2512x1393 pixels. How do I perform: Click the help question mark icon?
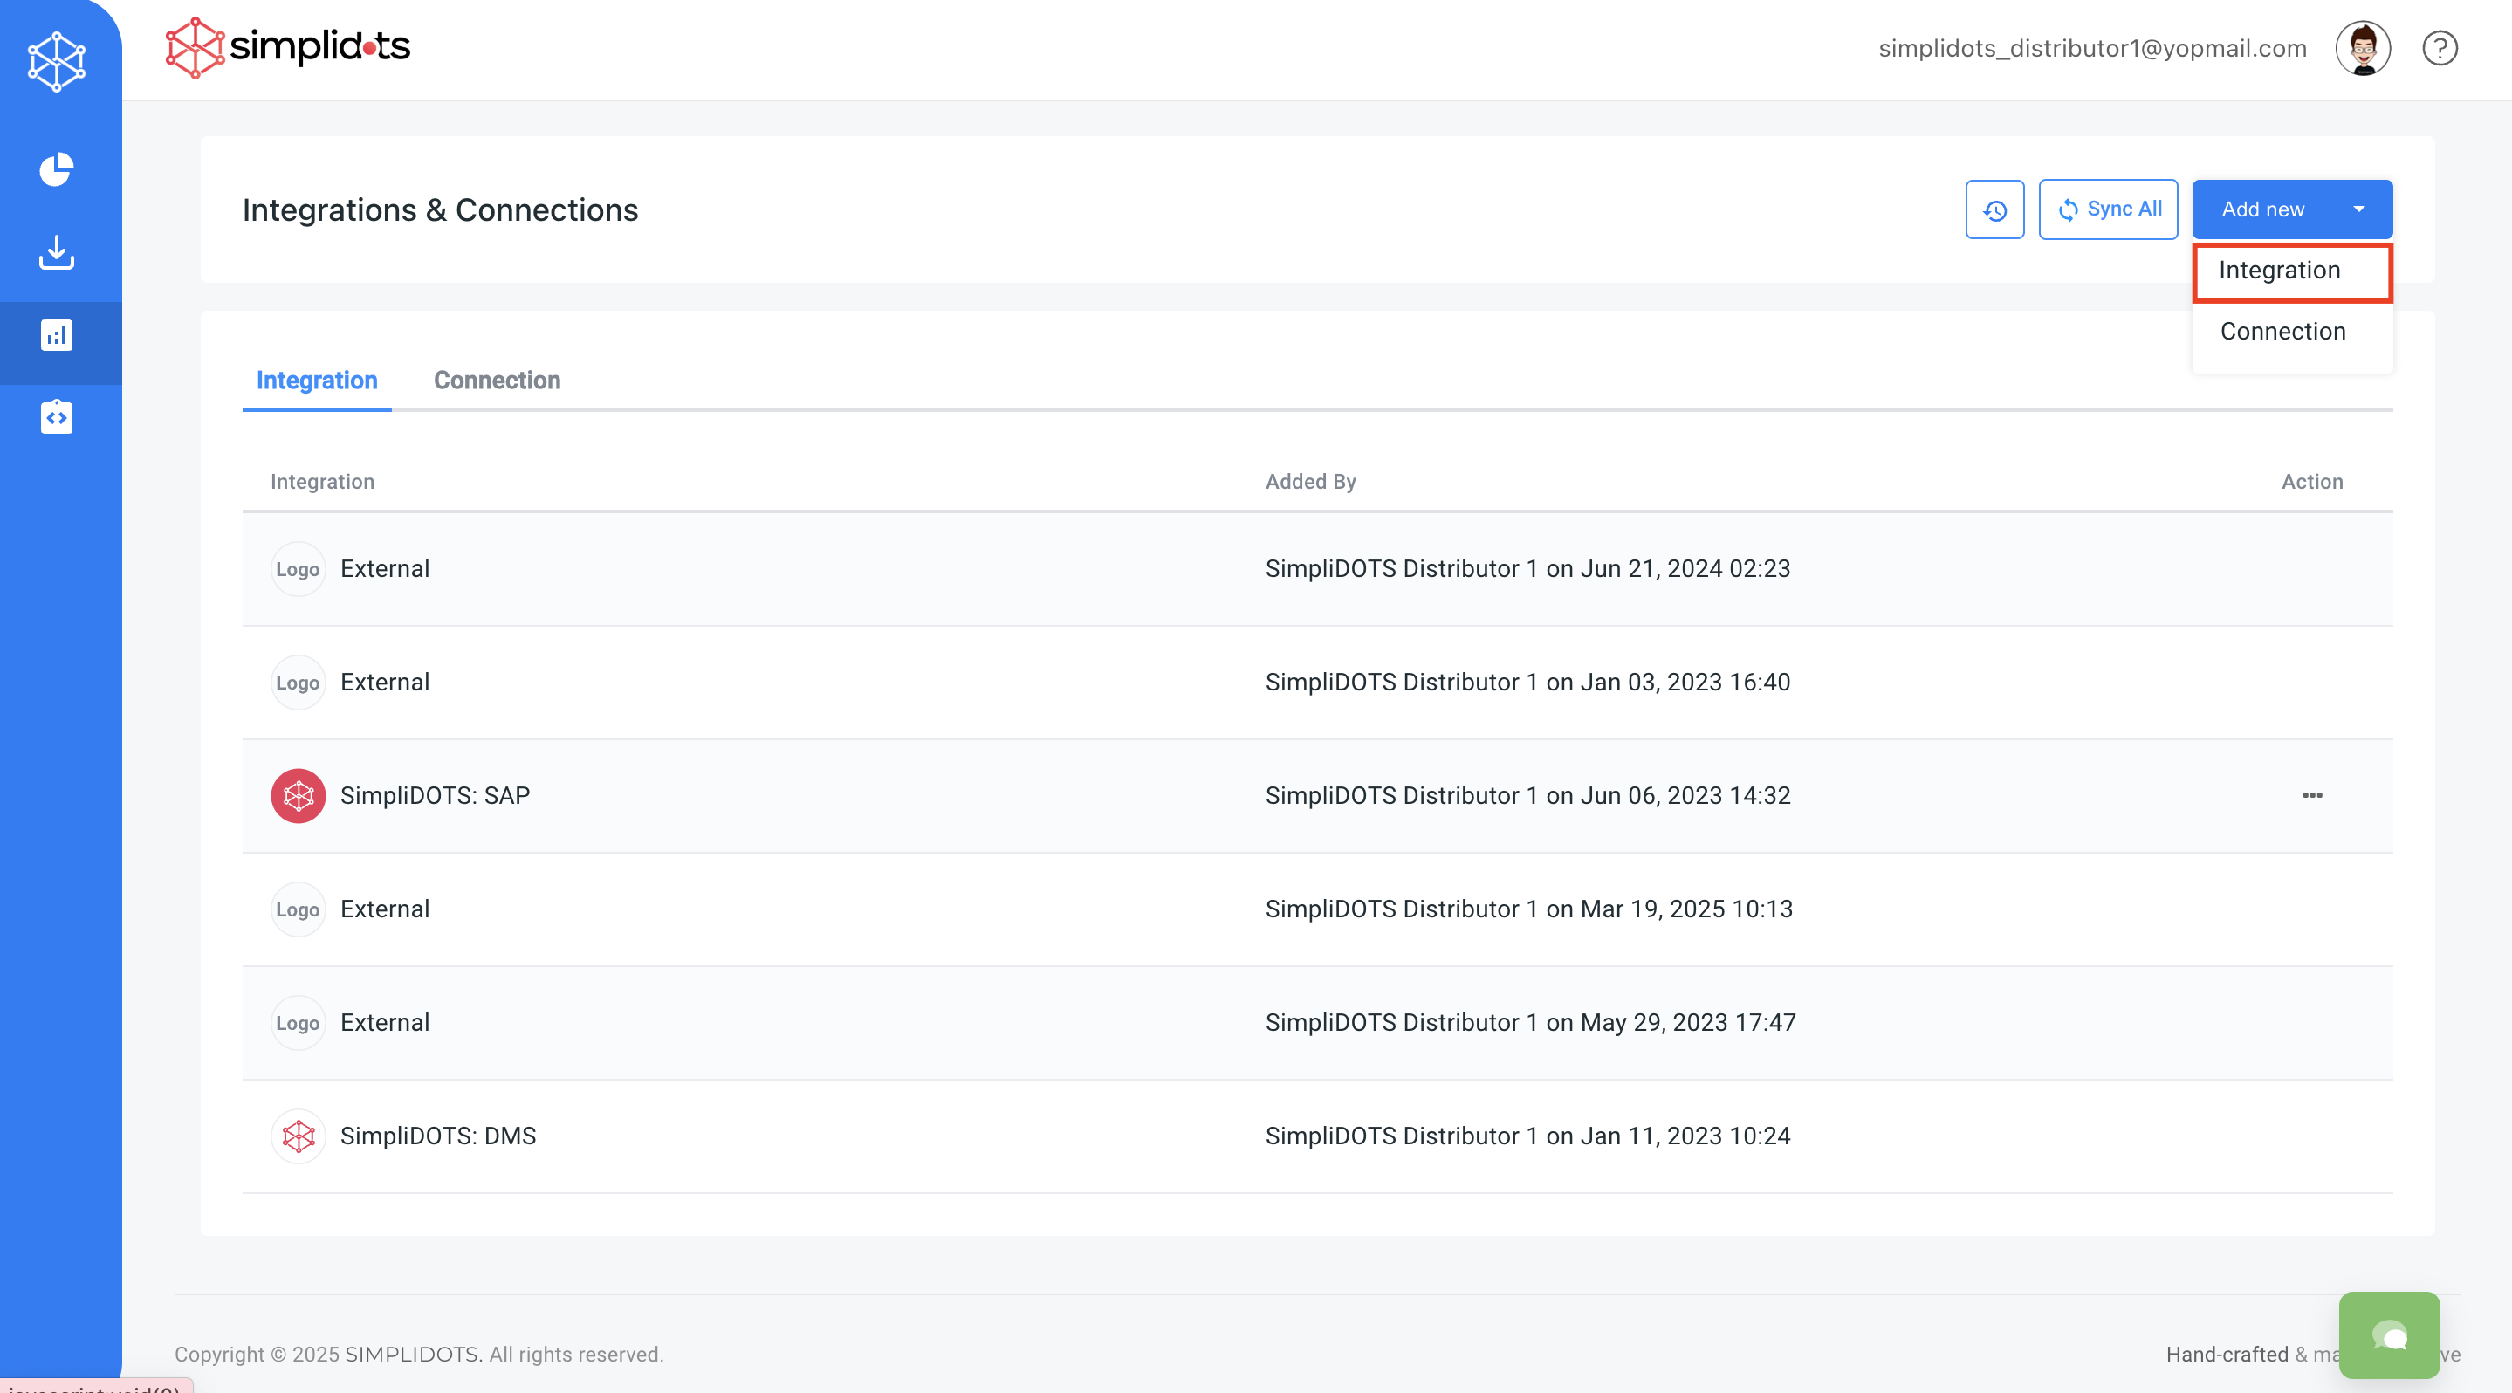[x=2439, y=49]
